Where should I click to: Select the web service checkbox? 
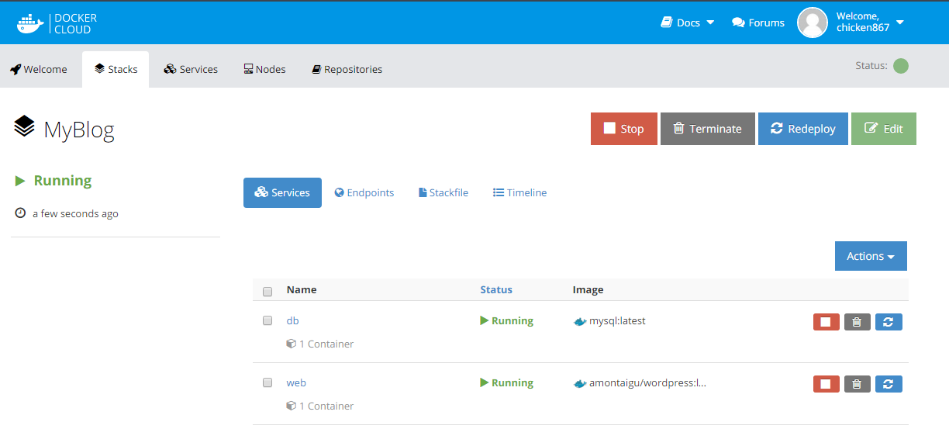coord(267,382)
